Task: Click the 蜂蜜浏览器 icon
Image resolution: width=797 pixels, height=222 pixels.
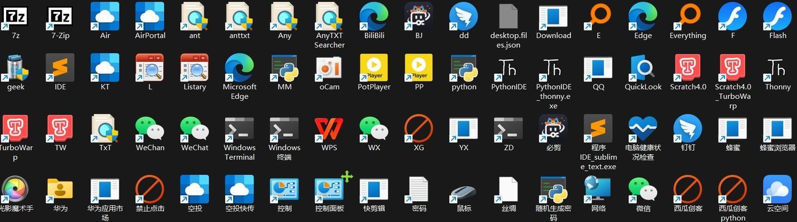Action: coord(778,129)
